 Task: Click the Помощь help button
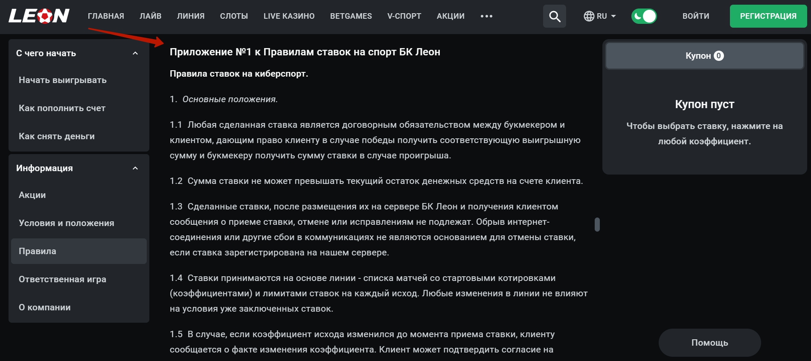click(710, 343)
